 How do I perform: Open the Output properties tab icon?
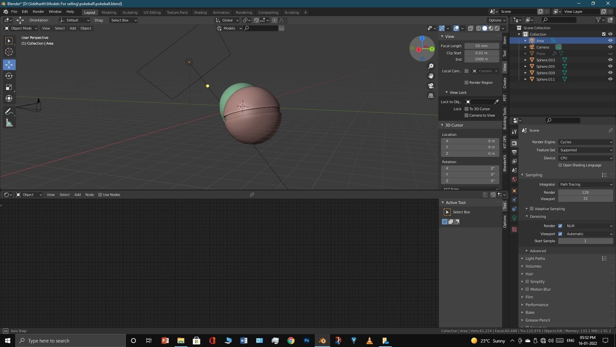[514, 152]
